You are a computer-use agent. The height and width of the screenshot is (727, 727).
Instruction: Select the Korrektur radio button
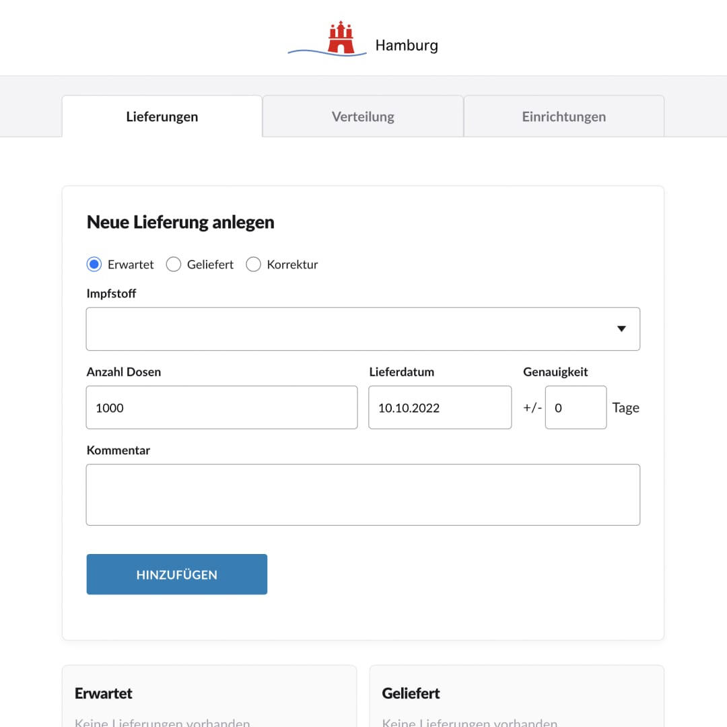coord(253,265)
